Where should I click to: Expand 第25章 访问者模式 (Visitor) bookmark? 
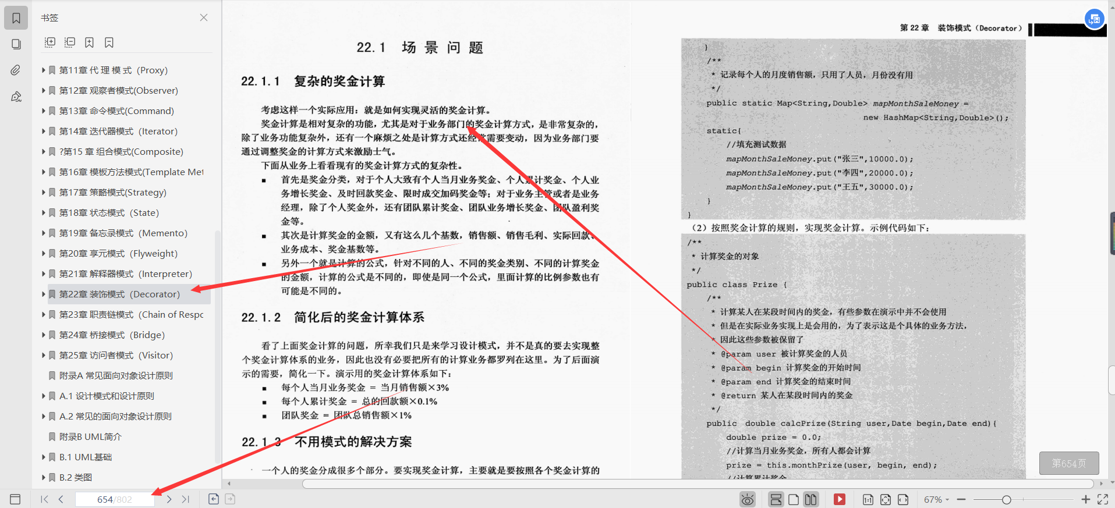[x=44, y=355]
